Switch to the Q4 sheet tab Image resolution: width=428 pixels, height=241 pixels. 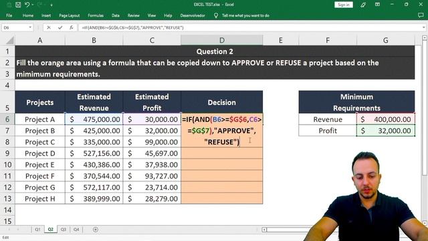pos(76,230)
